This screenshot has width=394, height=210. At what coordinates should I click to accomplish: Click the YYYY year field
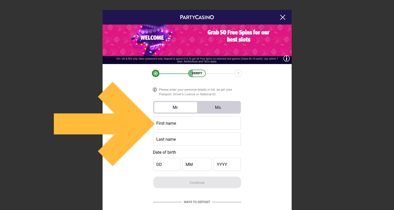pos(227,164)
